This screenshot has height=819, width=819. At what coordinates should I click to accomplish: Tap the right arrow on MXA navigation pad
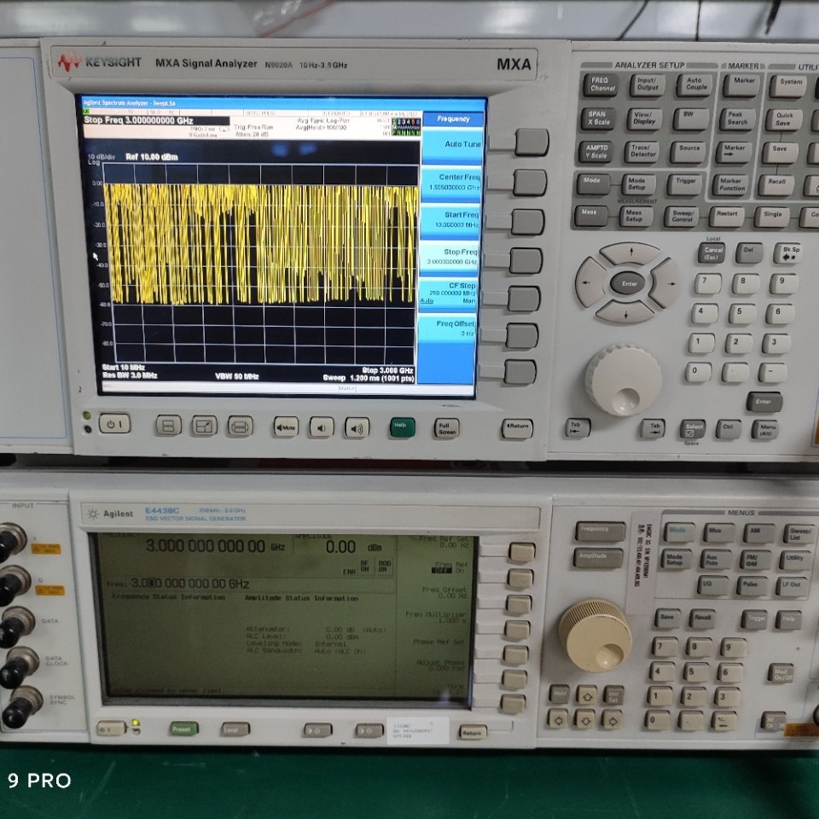pos(666,283)
